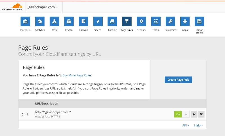Viewport: 225px width, 136px height.
Task: Open the Customize wrench icon
Action: (170, 21)
